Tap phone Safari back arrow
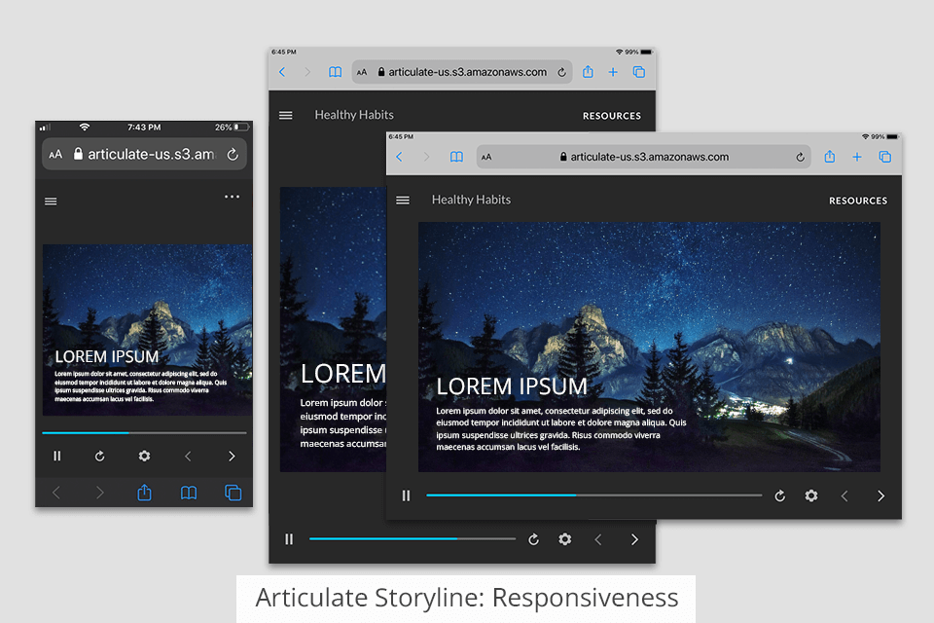The width and height of the screenshot is (934, 623). pyautogui.click(x=56, y=493)
